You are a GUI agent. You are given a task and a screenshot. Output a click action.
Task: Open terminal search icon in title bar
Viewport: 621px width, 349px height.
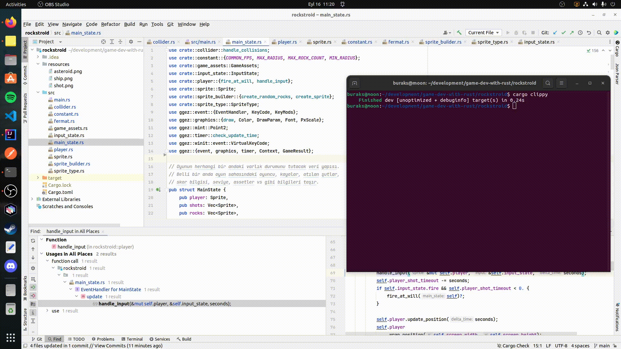point(548,83)
